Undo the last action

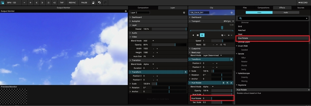(x=99, y=2)
